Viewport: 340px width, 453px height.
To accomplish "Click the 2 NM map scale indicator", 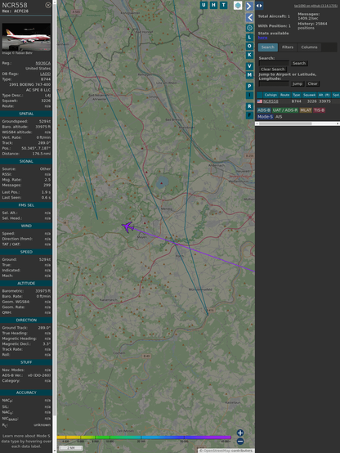I will (x=71, y=448).
